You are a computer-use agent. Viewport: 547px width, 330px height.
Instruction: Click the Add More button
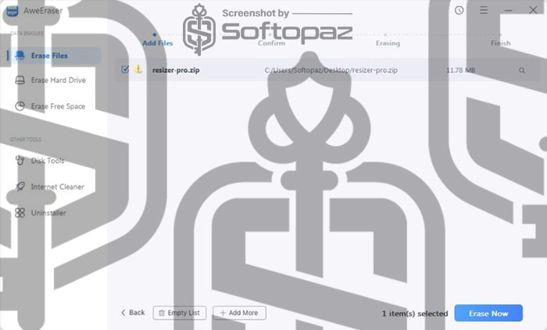coord(239,313)
